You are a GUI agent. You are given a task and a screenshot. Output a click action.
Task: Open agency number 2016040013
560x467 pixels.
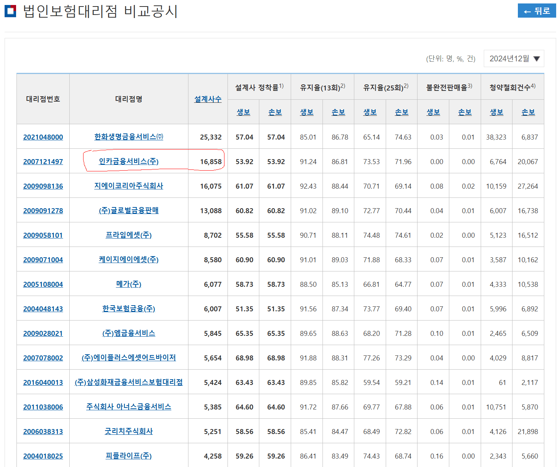[43, 382]
